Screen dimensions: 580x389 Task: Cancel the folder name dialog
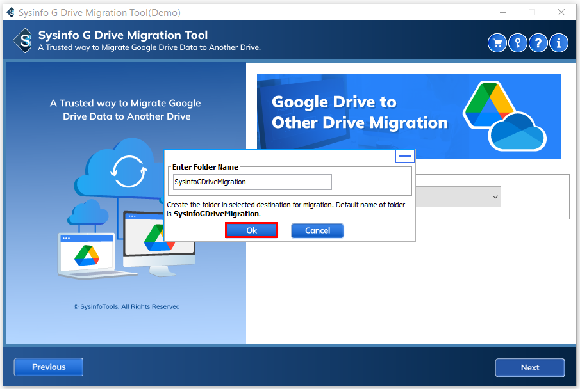[317, 230]
